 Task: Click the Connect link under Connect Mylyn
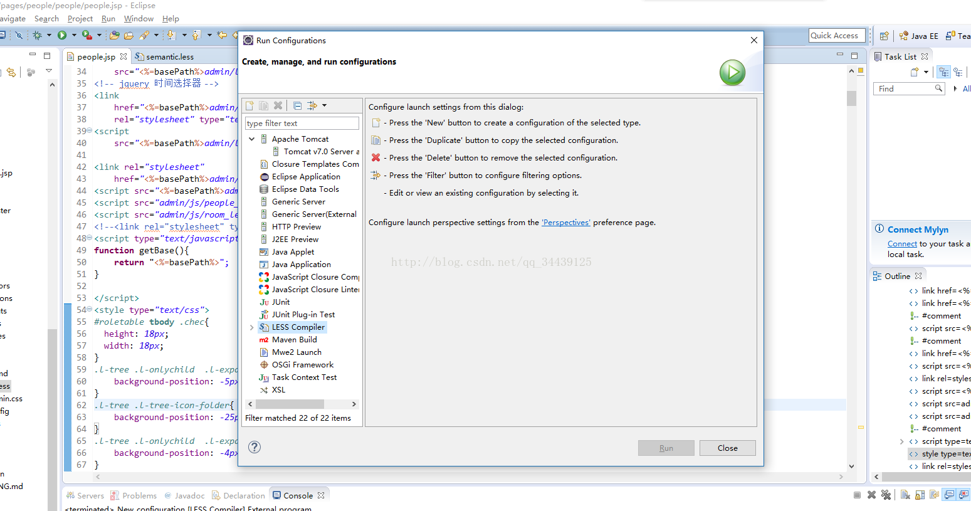(902, 244)
